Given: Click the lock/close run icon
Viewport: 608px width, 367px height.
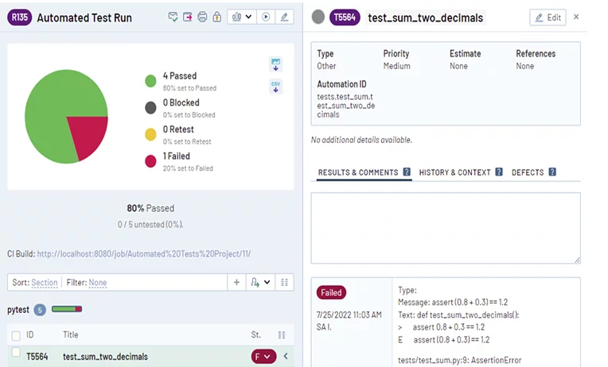Looking at the screenshot, I should [x=216, y=17].
